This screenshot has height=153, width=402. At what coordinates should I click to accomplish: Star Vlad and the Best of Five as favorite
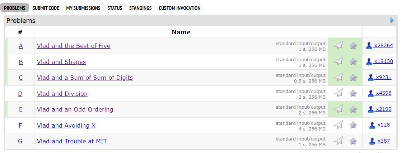pos(353,45)
